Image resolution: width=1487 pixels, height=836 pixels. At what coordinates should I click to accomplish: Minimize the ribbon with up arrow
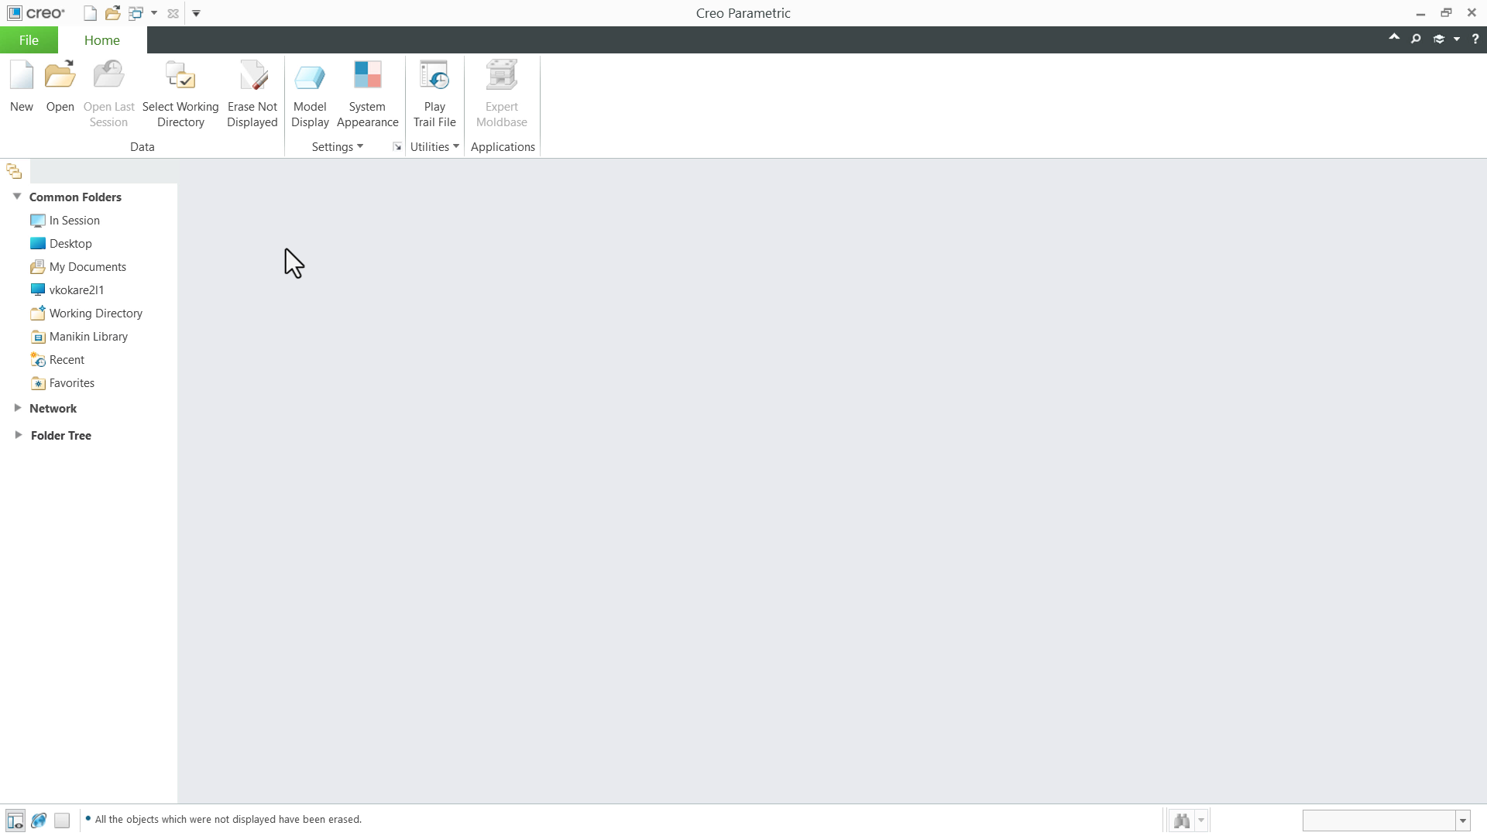[1394, 37]
